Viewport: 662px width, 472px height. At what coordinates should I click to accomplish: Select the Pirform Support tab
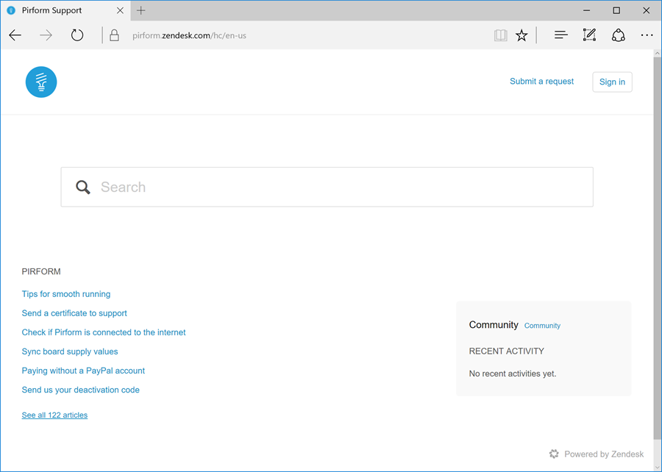tap(59, 10)
